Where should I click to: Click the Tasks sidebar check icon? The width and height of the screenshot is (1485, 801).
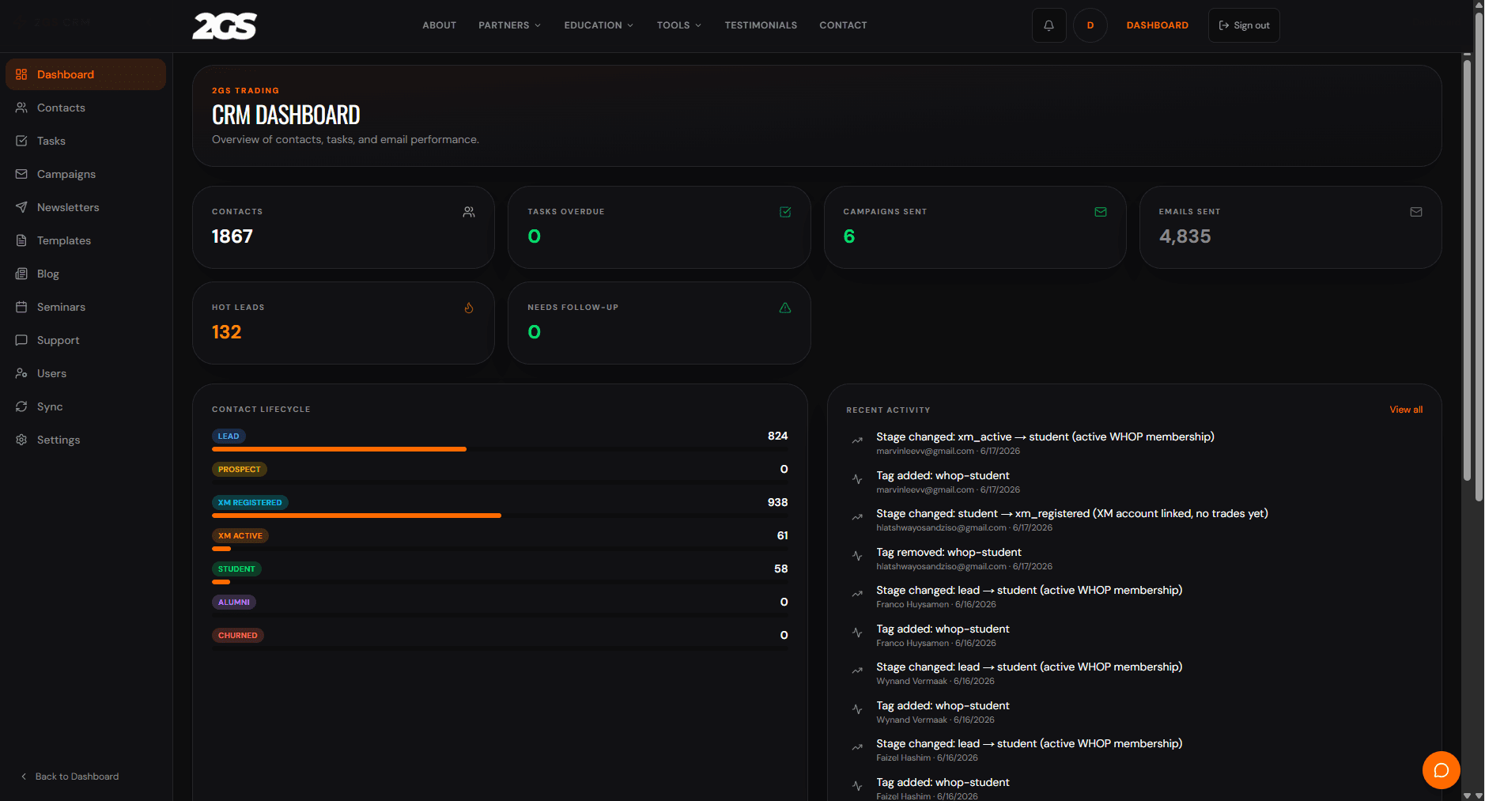pos(21,141)
